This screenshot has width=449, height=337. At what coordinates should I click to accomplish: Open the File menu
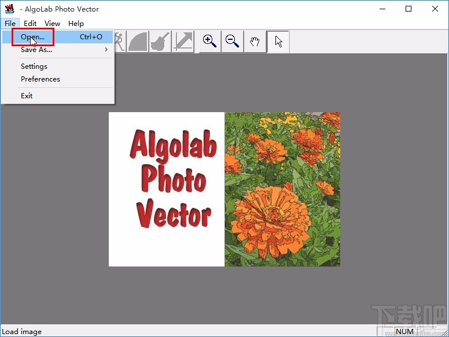pos(10,24)
